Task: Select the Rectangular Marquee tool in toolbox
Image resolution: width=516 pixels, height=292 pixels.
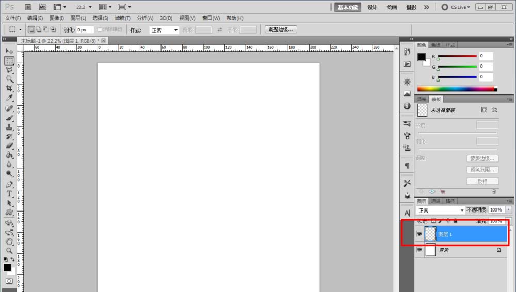Action: pos(9,60)
